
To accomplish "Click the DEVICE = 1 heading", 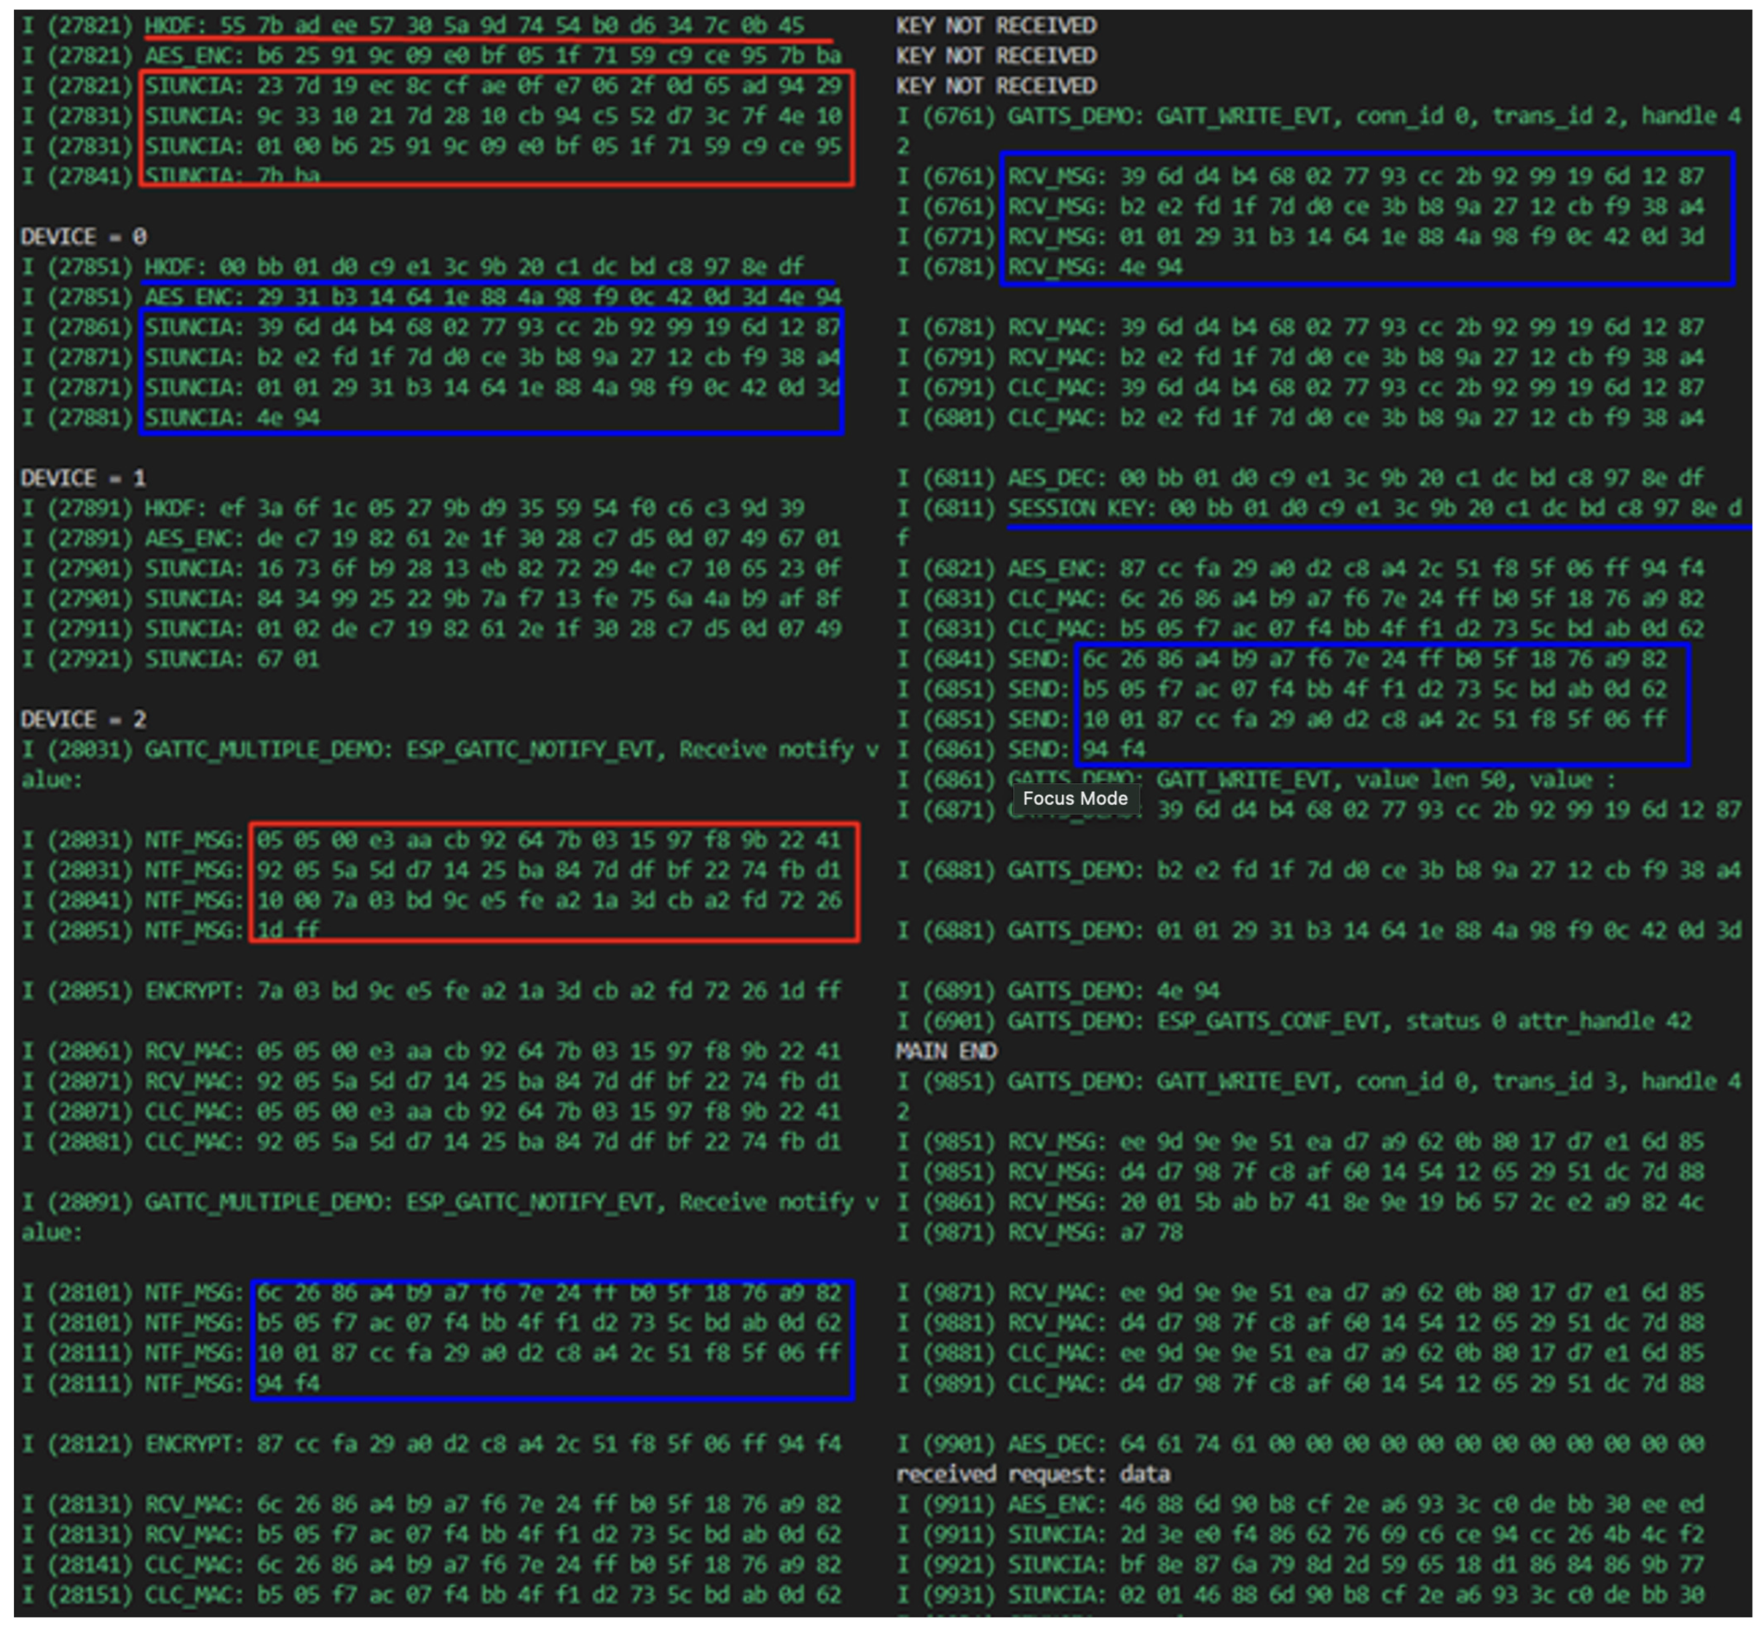I will coord(84,478).
